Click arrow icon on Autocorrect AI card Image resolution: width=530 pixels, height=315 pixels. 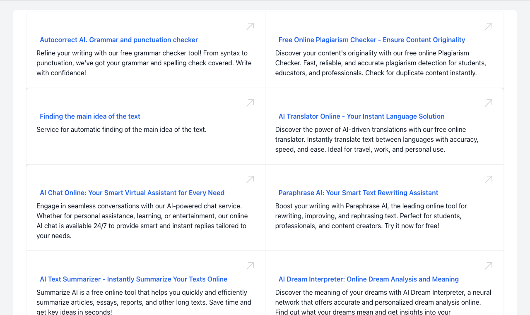pos(250,26)
